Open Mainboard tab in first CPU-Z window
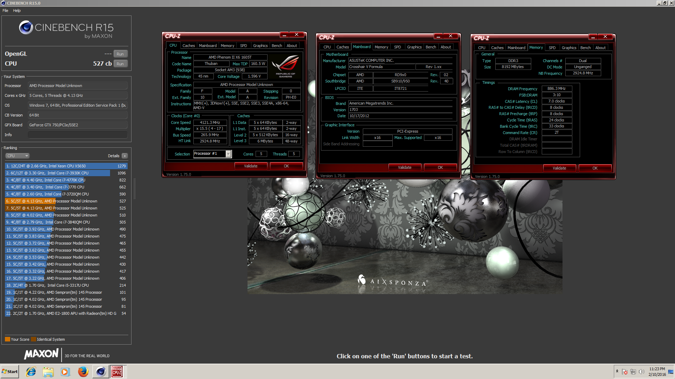The height and width of the screenshot is (379, 675). point(208,46)
